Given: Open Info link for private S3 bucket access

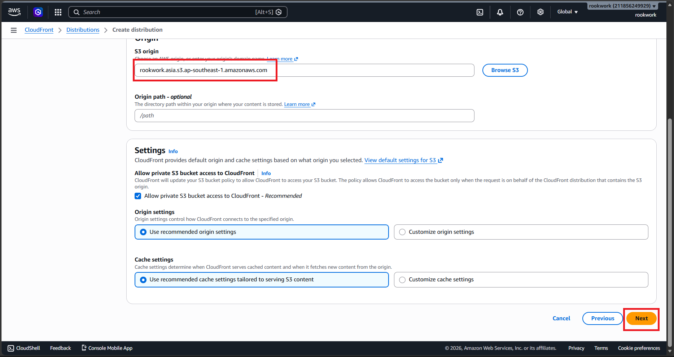Looking at the screenshot, I should click(266, 173).
